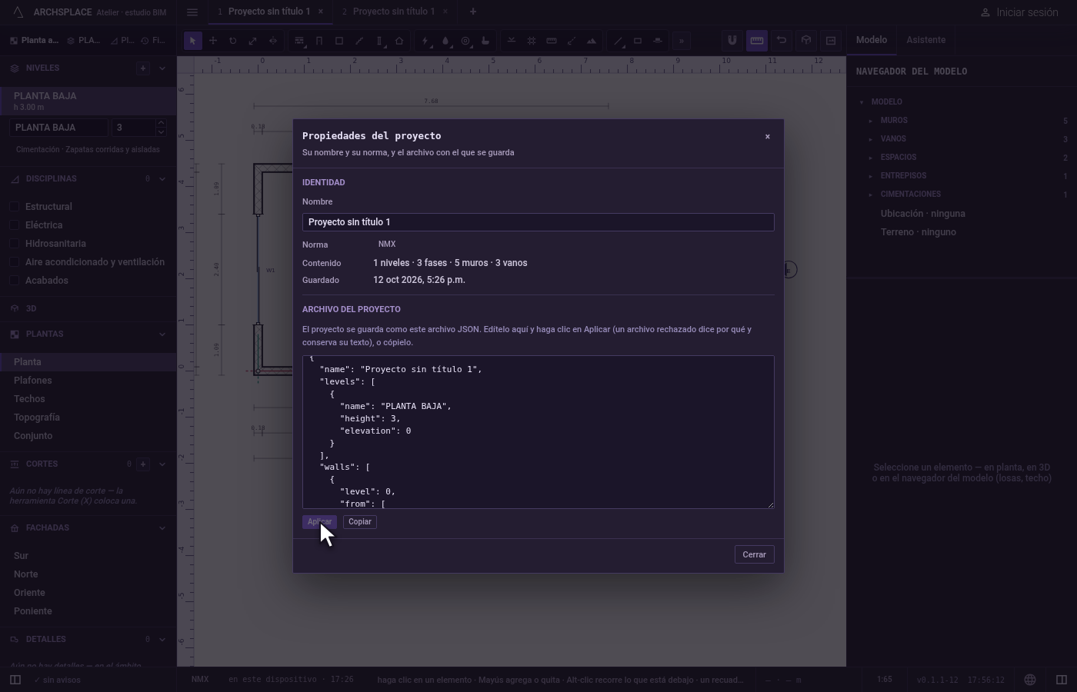
Task: Click Iniciar sesión to sign in
Action: point(1019,12)
